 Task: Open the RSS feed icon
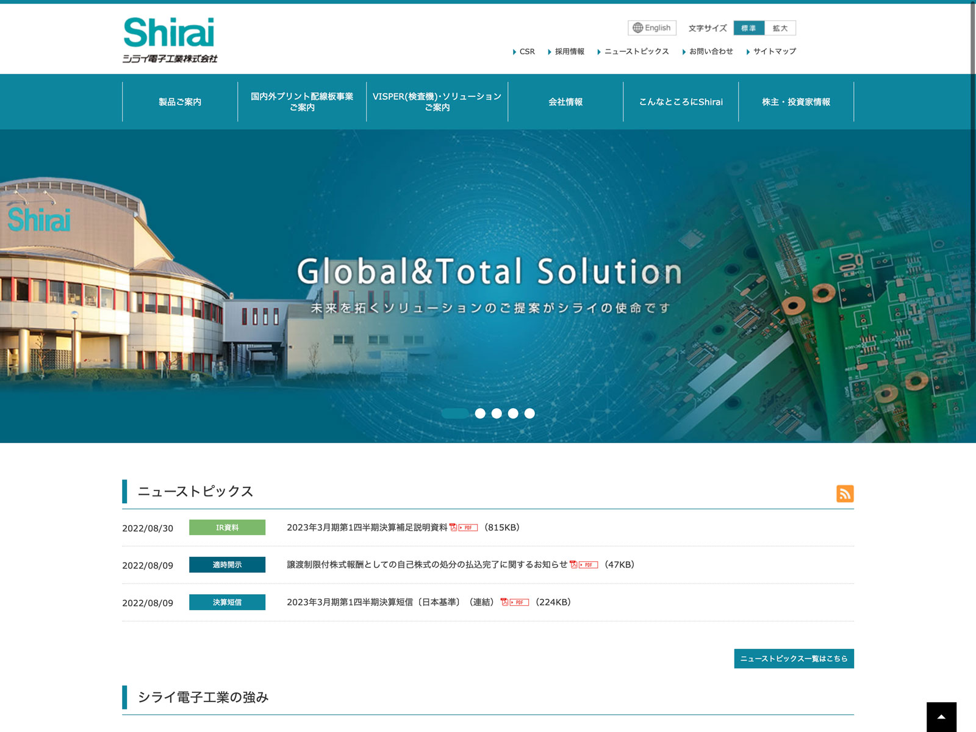point(844,493)
